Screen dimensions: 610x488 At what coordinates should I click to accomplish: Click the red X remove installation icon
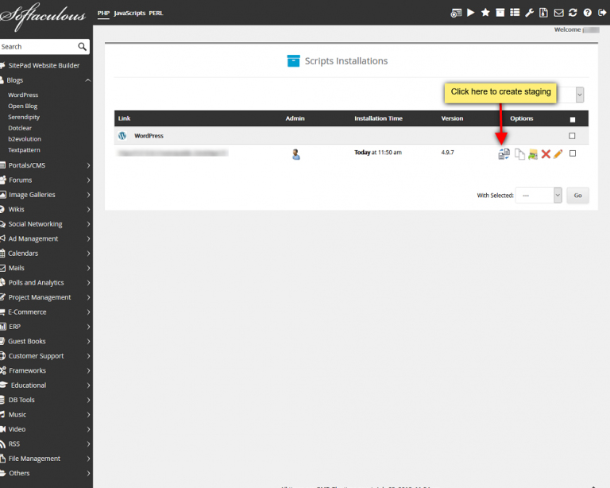tap(546, 154)
